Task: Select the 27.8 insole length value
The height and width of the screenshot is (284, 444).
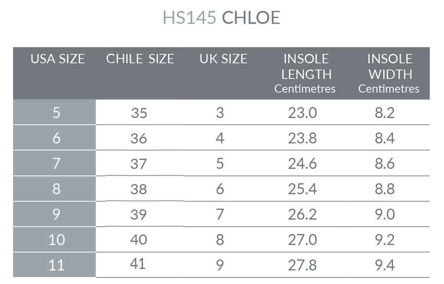Action: [302, 265]
